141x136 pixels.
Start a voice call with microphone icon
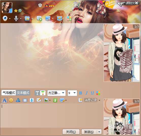(16, 19)
